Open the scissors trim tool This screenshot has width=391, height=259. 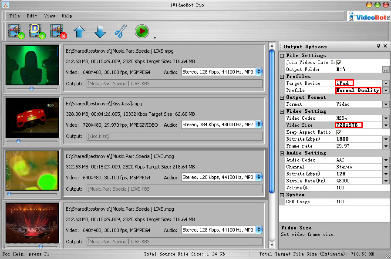tap(121, 31)
